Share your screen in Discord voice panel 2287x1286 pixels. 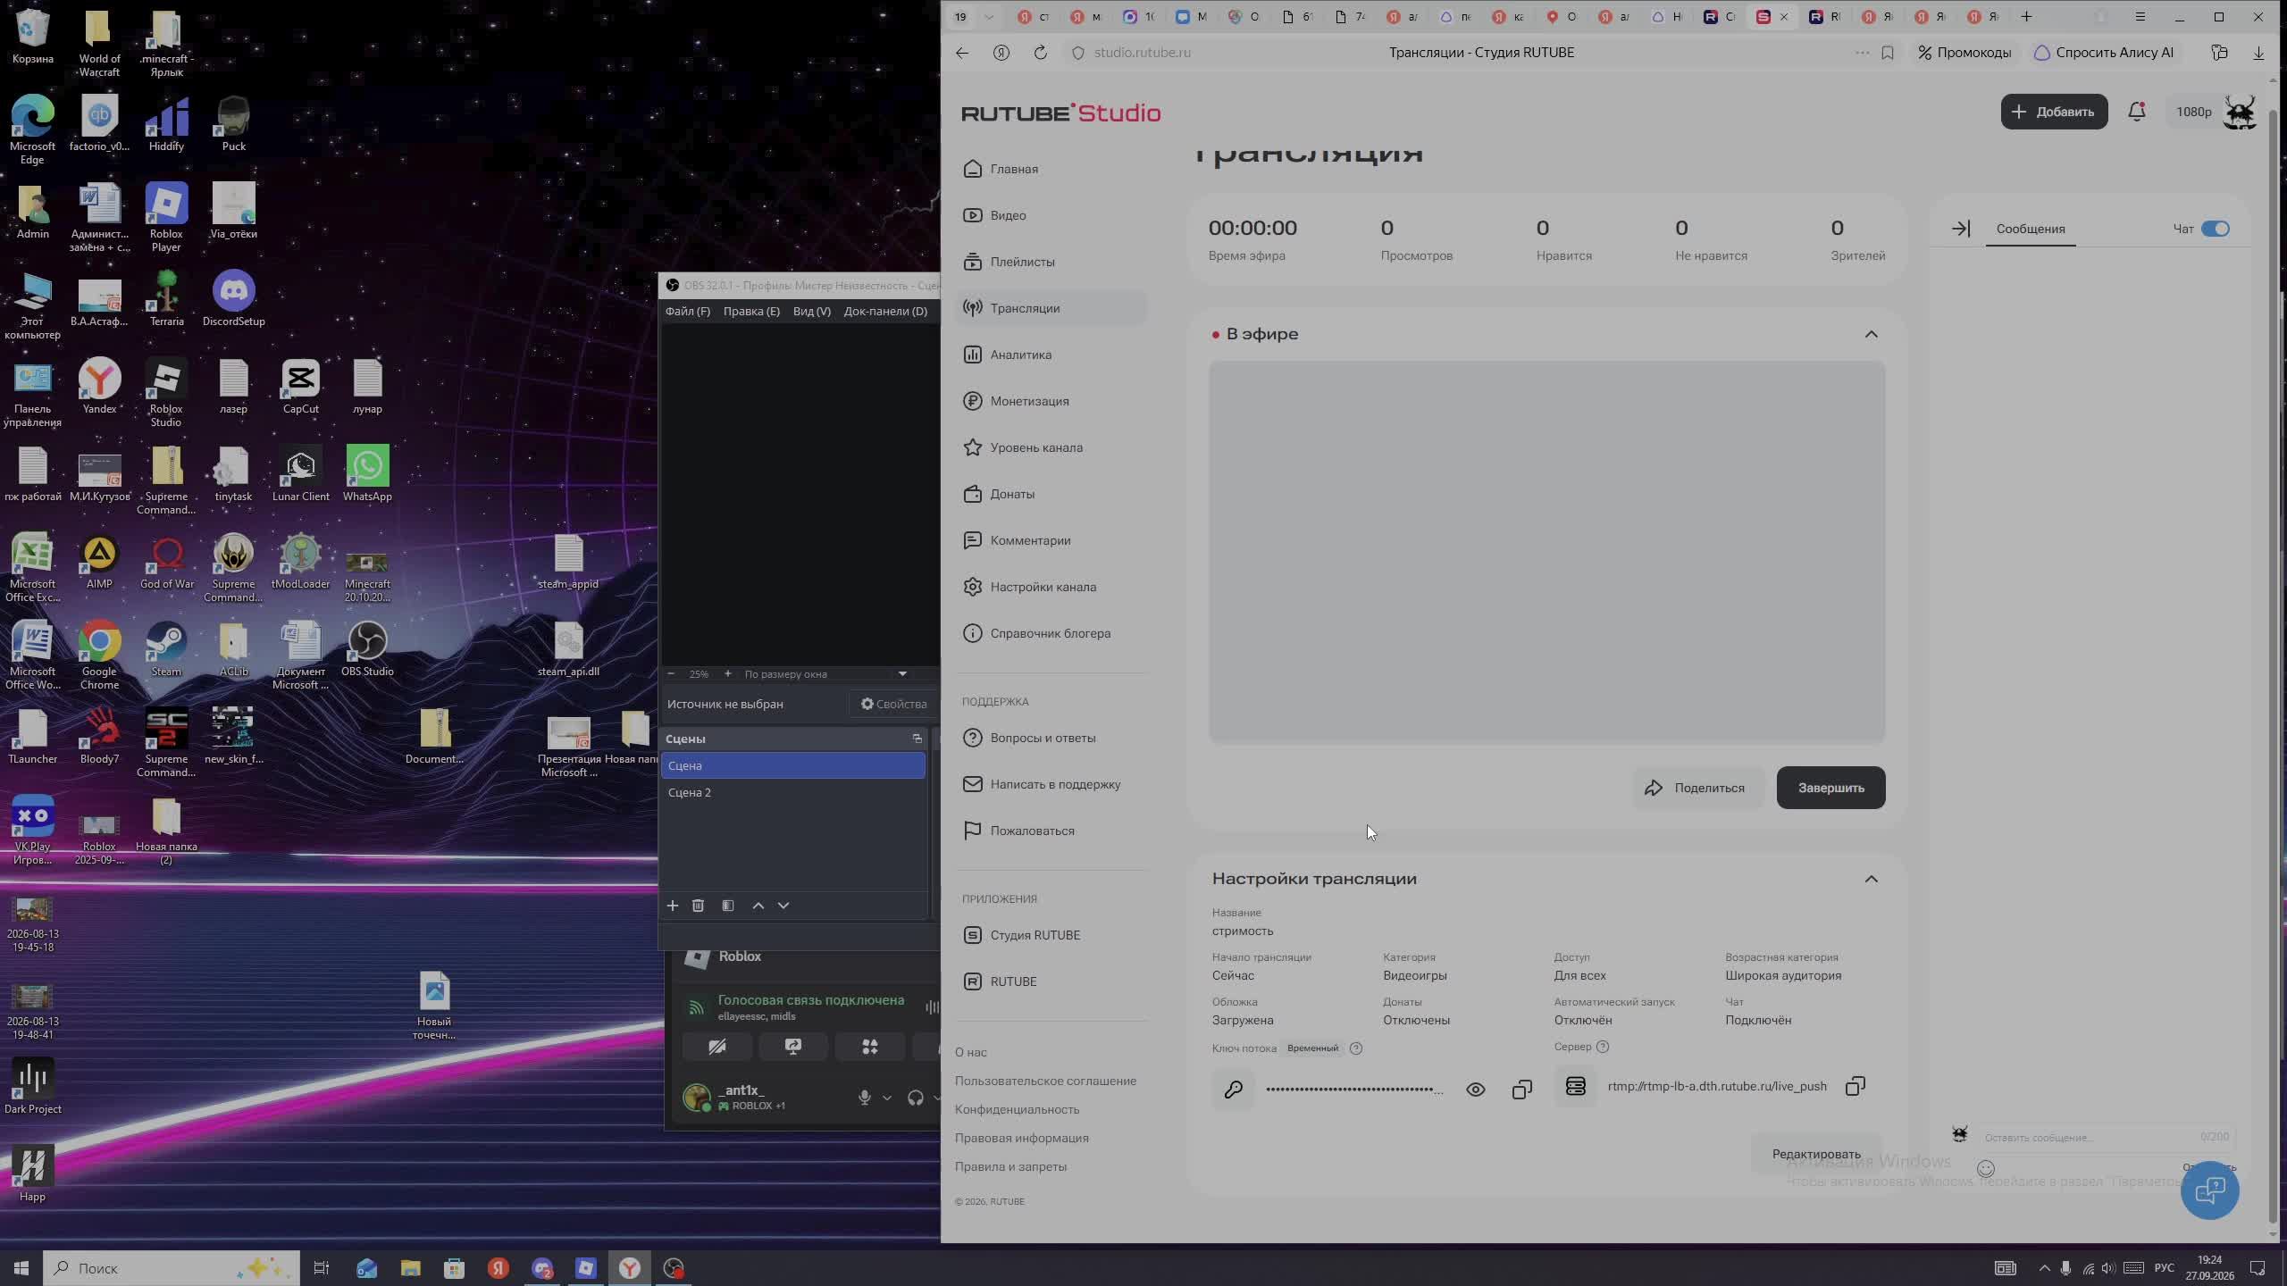tap(793, 1047)
